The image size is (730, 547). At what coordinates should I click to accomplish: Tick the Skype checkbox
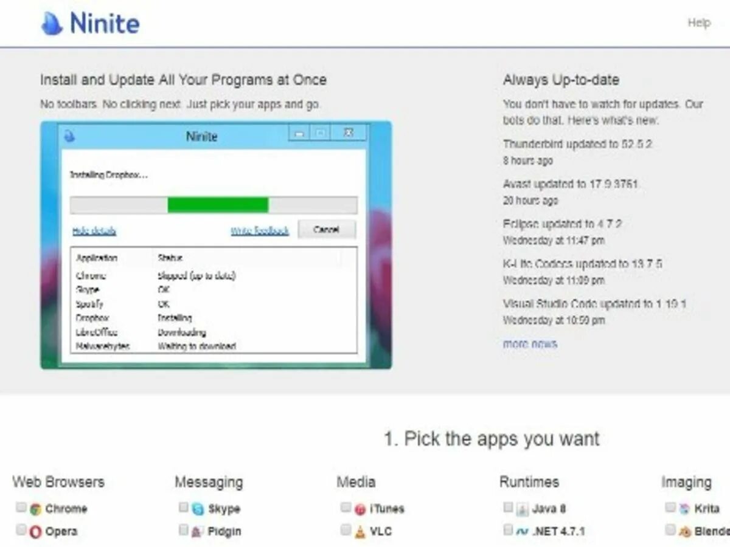coord(183,507)
